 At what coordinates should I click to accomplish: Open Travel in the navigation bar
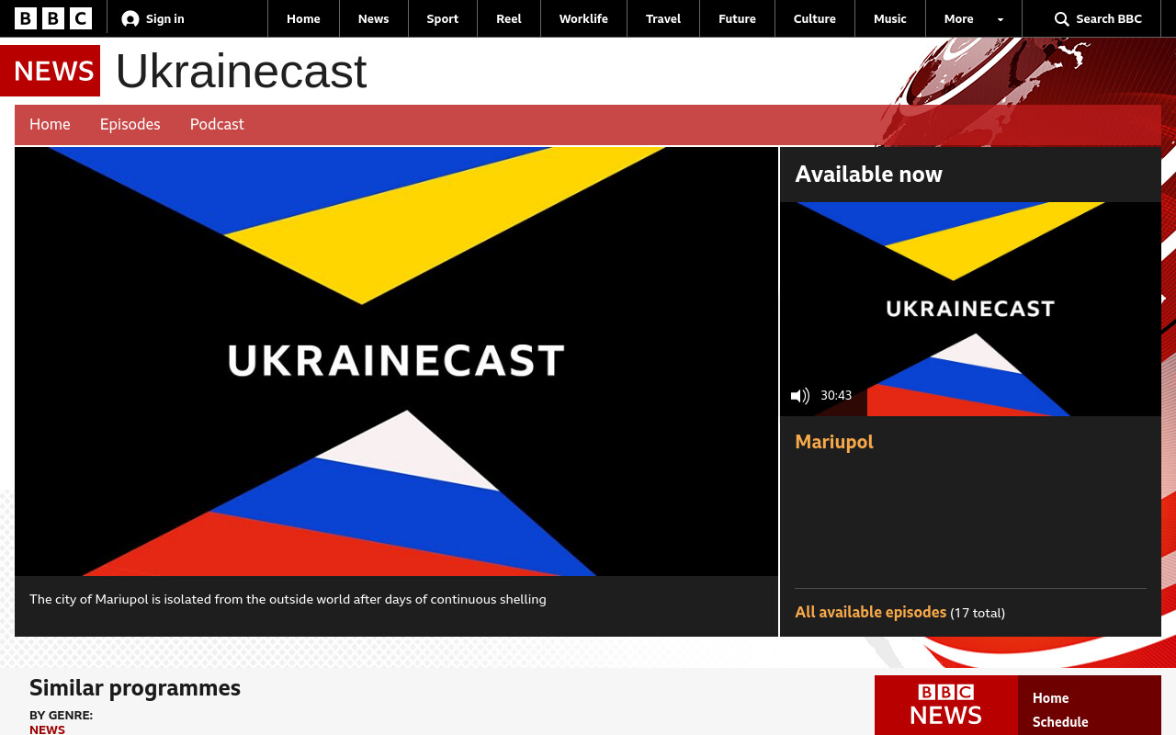click(x=663, y=19)
